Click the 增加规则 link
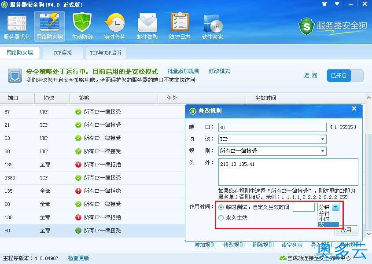This screenshot has width=372, height=264. coord(205,245)
